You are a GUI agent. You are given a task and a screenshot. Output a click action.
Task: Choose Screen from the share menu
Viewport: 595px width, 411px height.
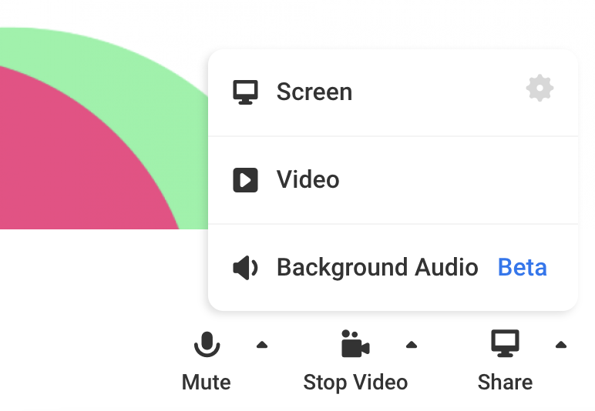393,92
